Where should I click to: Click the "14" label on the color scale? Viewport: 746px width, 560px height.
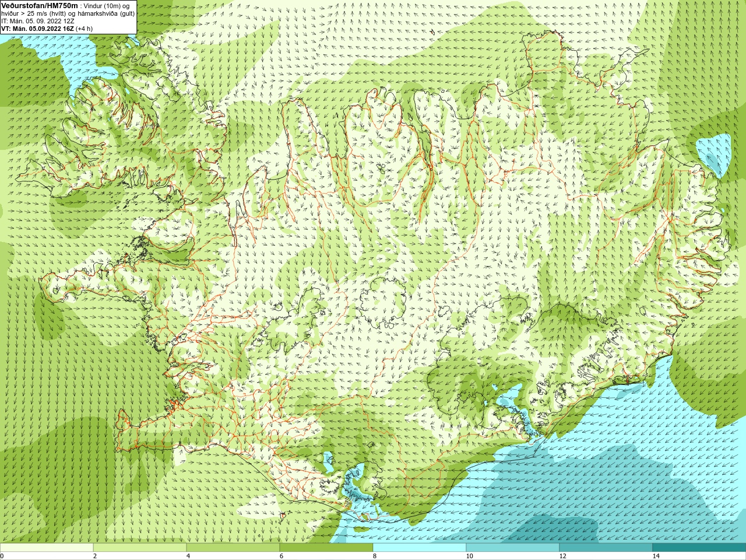click(656, 556)
